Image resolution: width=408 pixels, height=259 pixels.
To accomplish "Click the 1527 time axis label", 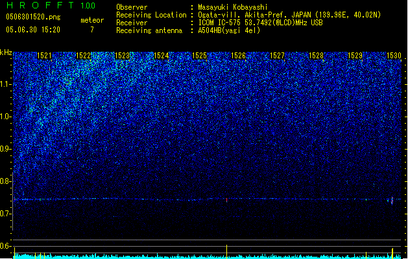I will (x=277, y=56).
